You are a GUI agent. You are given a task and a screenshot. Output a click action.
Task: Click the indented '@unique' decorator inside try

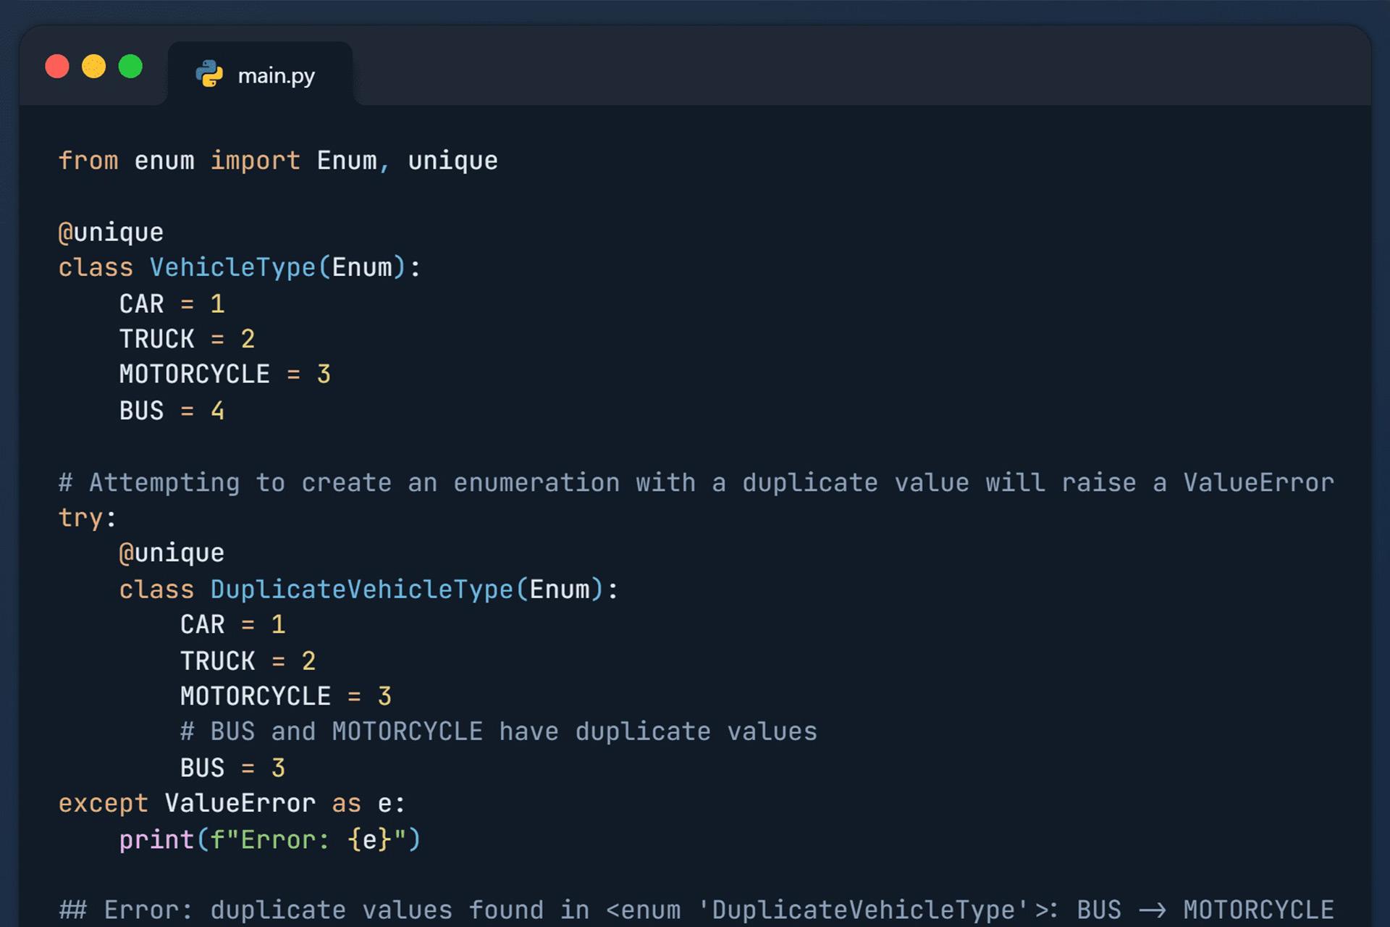pos(172,554)
